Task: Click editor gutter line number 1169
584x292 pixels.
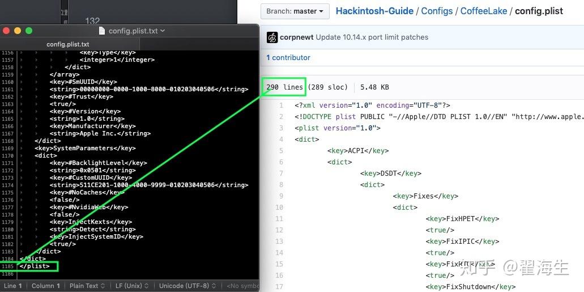Action: pos(7,148)
